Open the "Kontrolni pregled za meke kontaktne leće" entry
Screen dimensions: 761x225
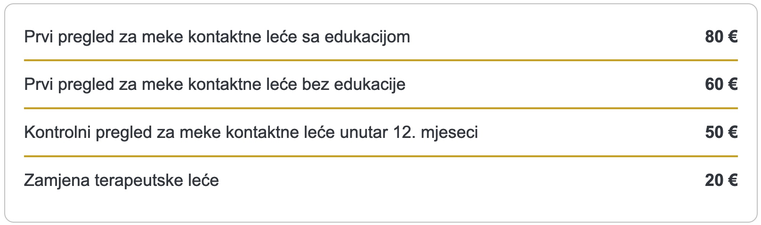coord(251,133)
